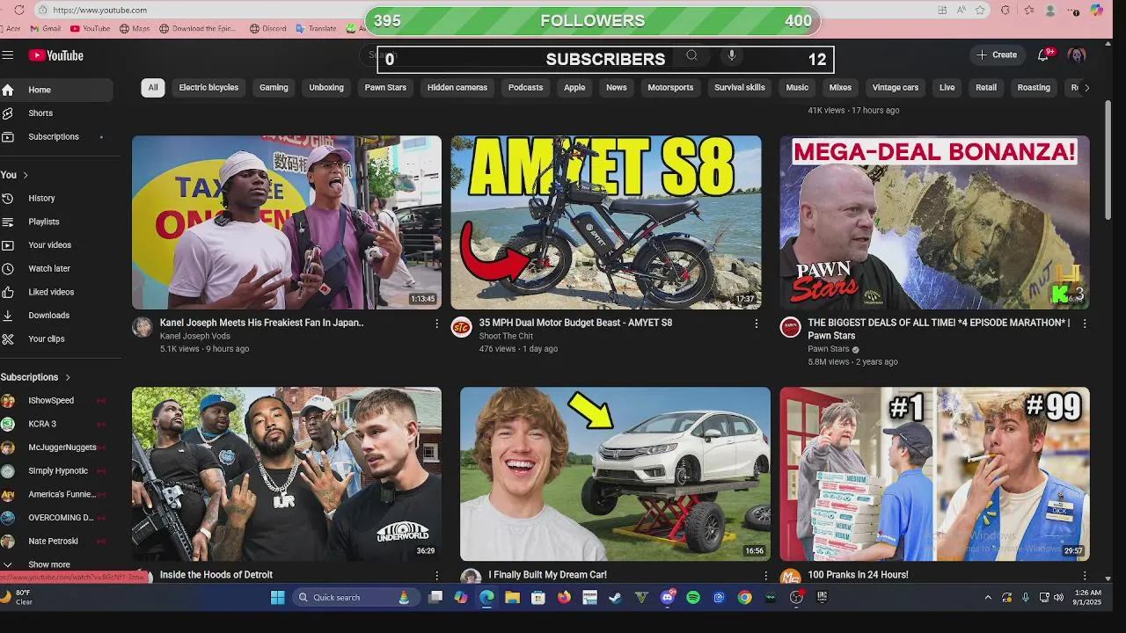Open Spotify from the taskbar
Image resolution: width=1126 pixels, height=633 pixels.
(x=693, y=598)
